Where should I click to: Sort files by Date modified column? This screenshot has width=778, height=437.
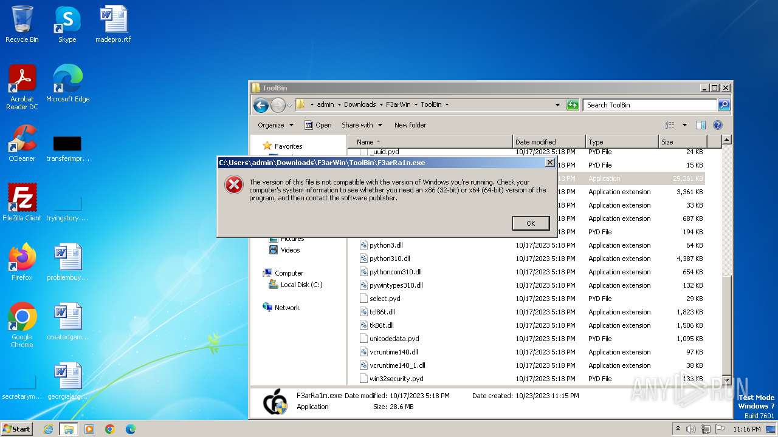coord(549,142)
